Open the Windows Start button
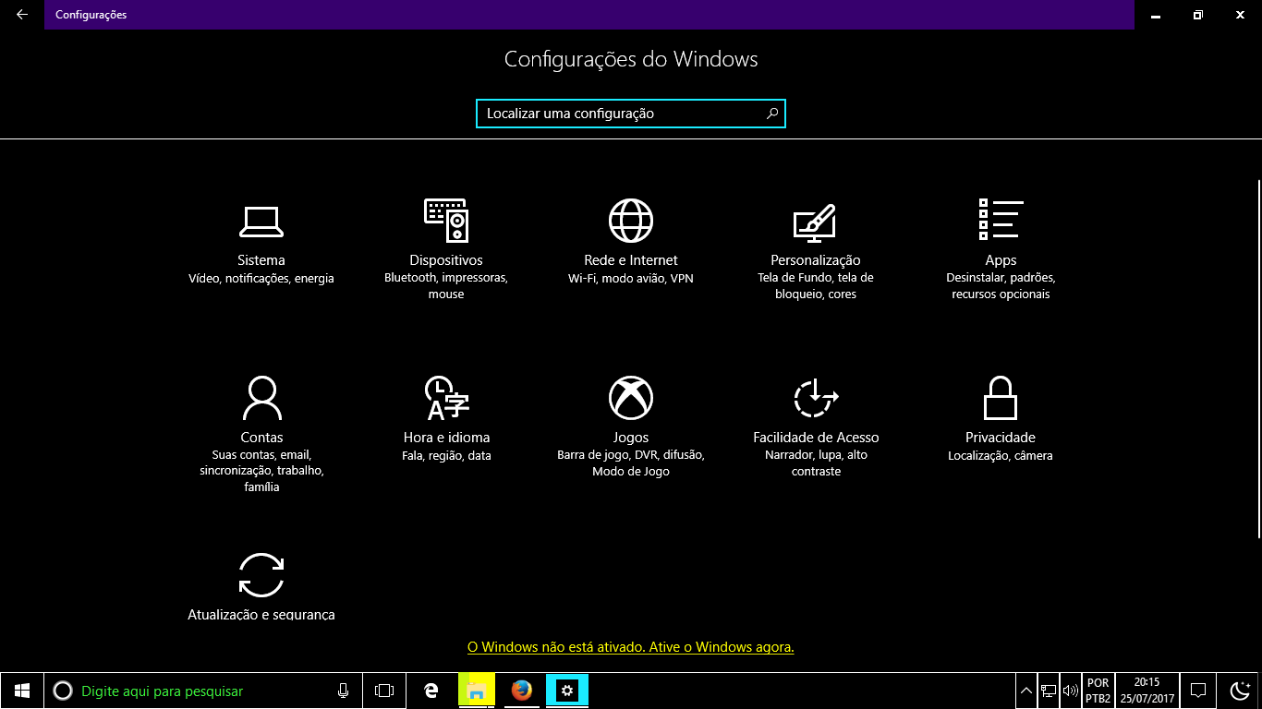Screen dimensions: 1262x709 click(x=22, y=691)
